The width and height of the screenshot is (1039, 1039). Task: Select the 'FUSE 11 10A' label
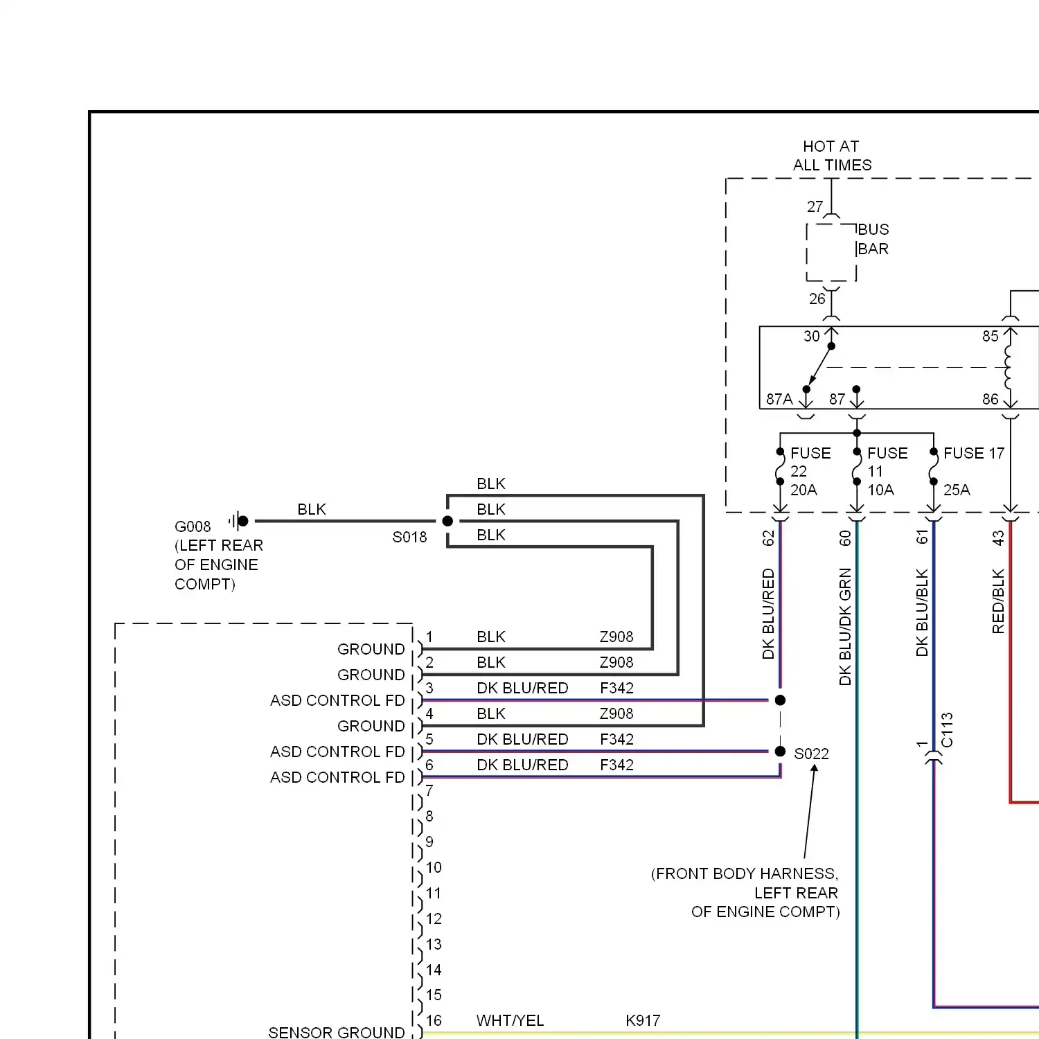[x=887, y=471]
